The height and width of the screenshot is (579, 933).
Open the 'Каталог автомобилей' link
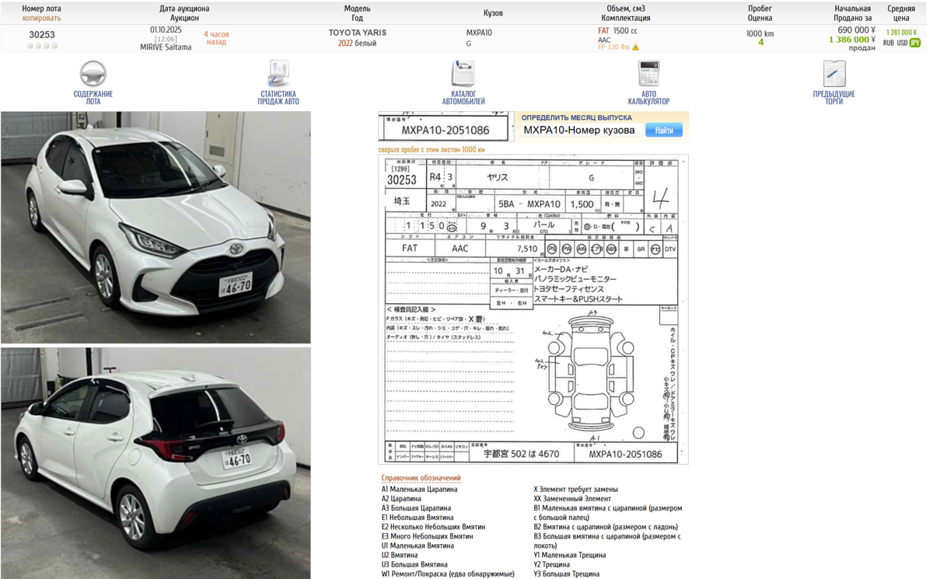(x=463, y=98)
